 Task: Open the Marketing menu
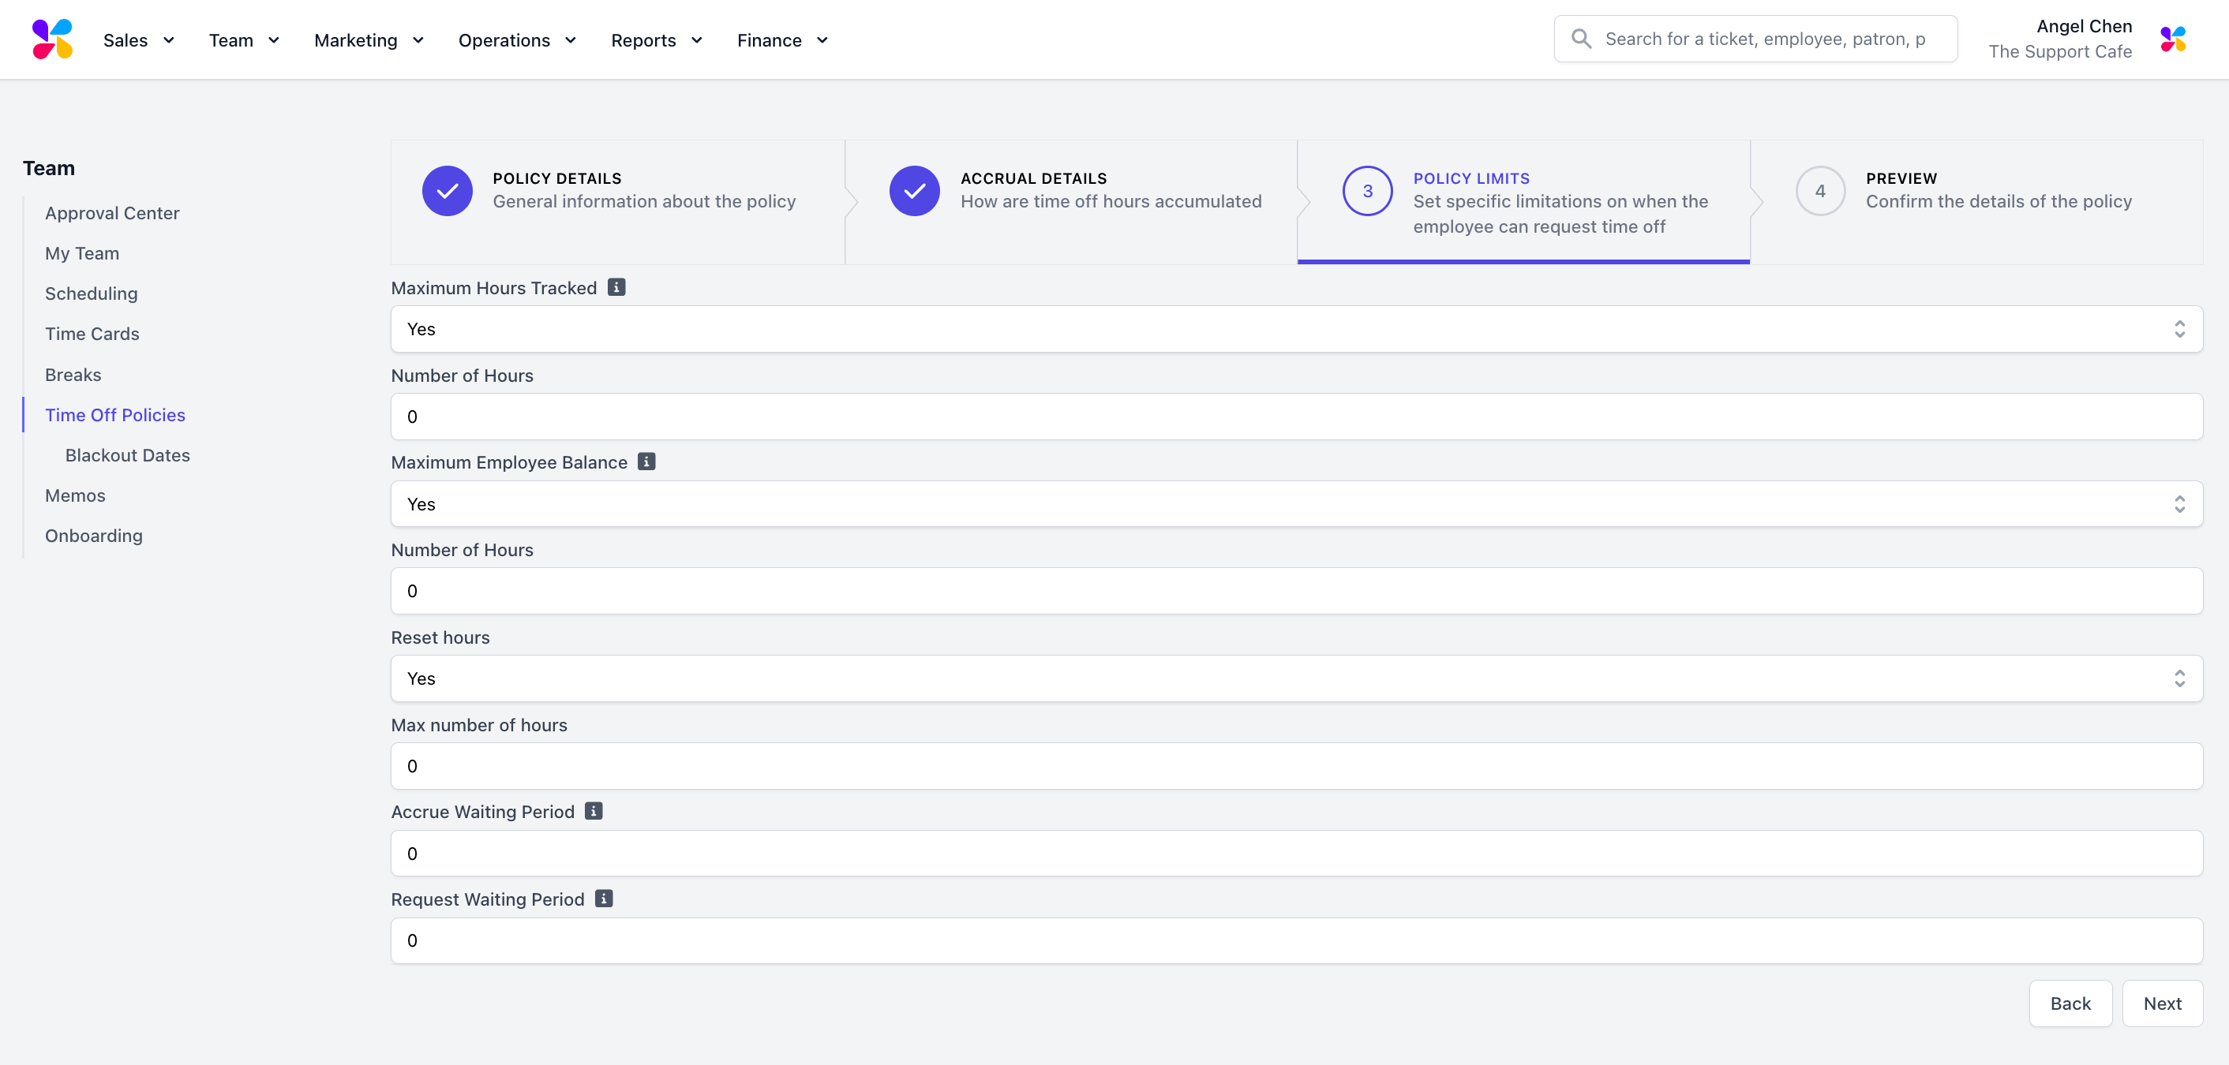coord(369,39)
